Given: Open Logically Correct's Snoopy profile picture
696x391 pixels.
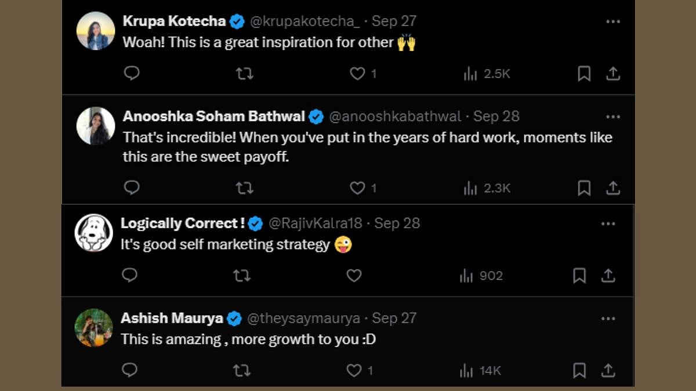Looking at the screenshot, I should tap(94, 233).
